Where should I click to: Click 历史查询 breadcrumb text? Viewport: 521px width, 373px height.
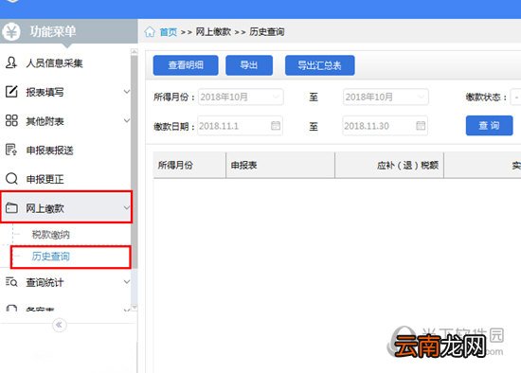click(x=267, y=32)
